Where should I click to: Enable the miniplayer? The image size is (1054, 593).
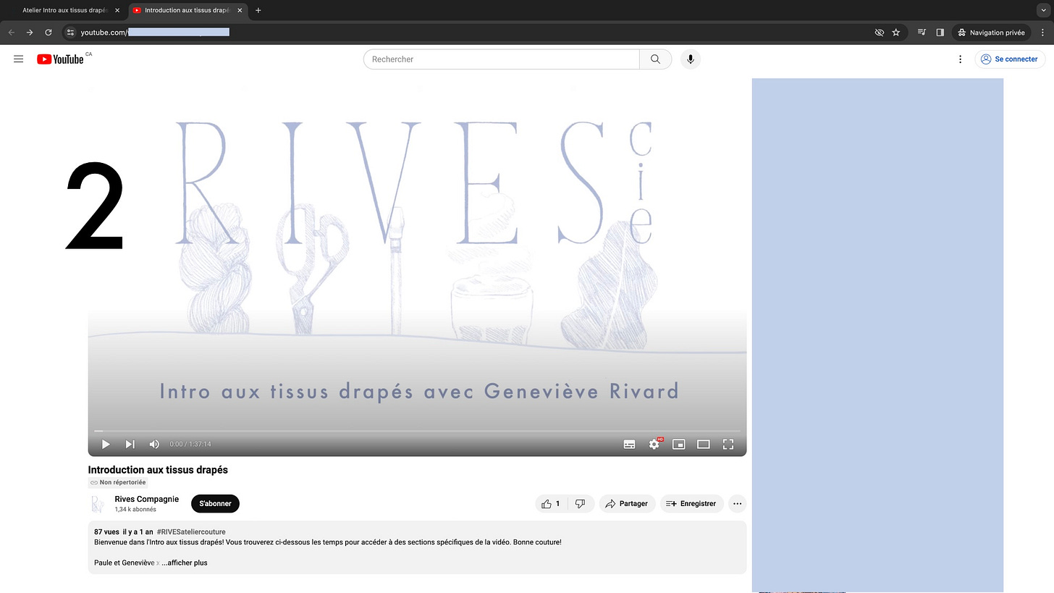679,444
